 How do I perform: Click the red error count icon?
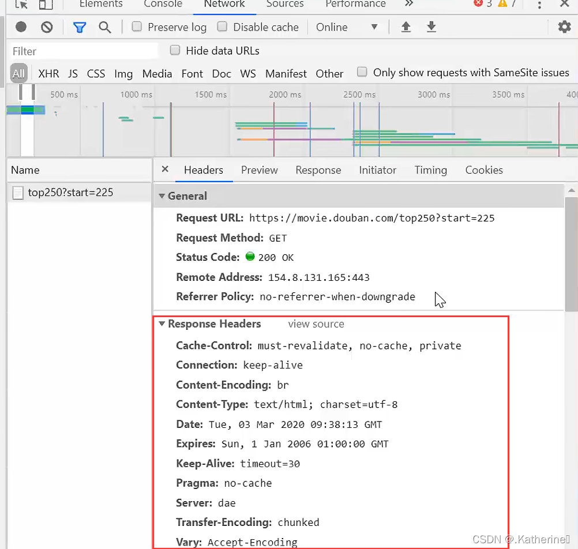[x=478, y=3]
